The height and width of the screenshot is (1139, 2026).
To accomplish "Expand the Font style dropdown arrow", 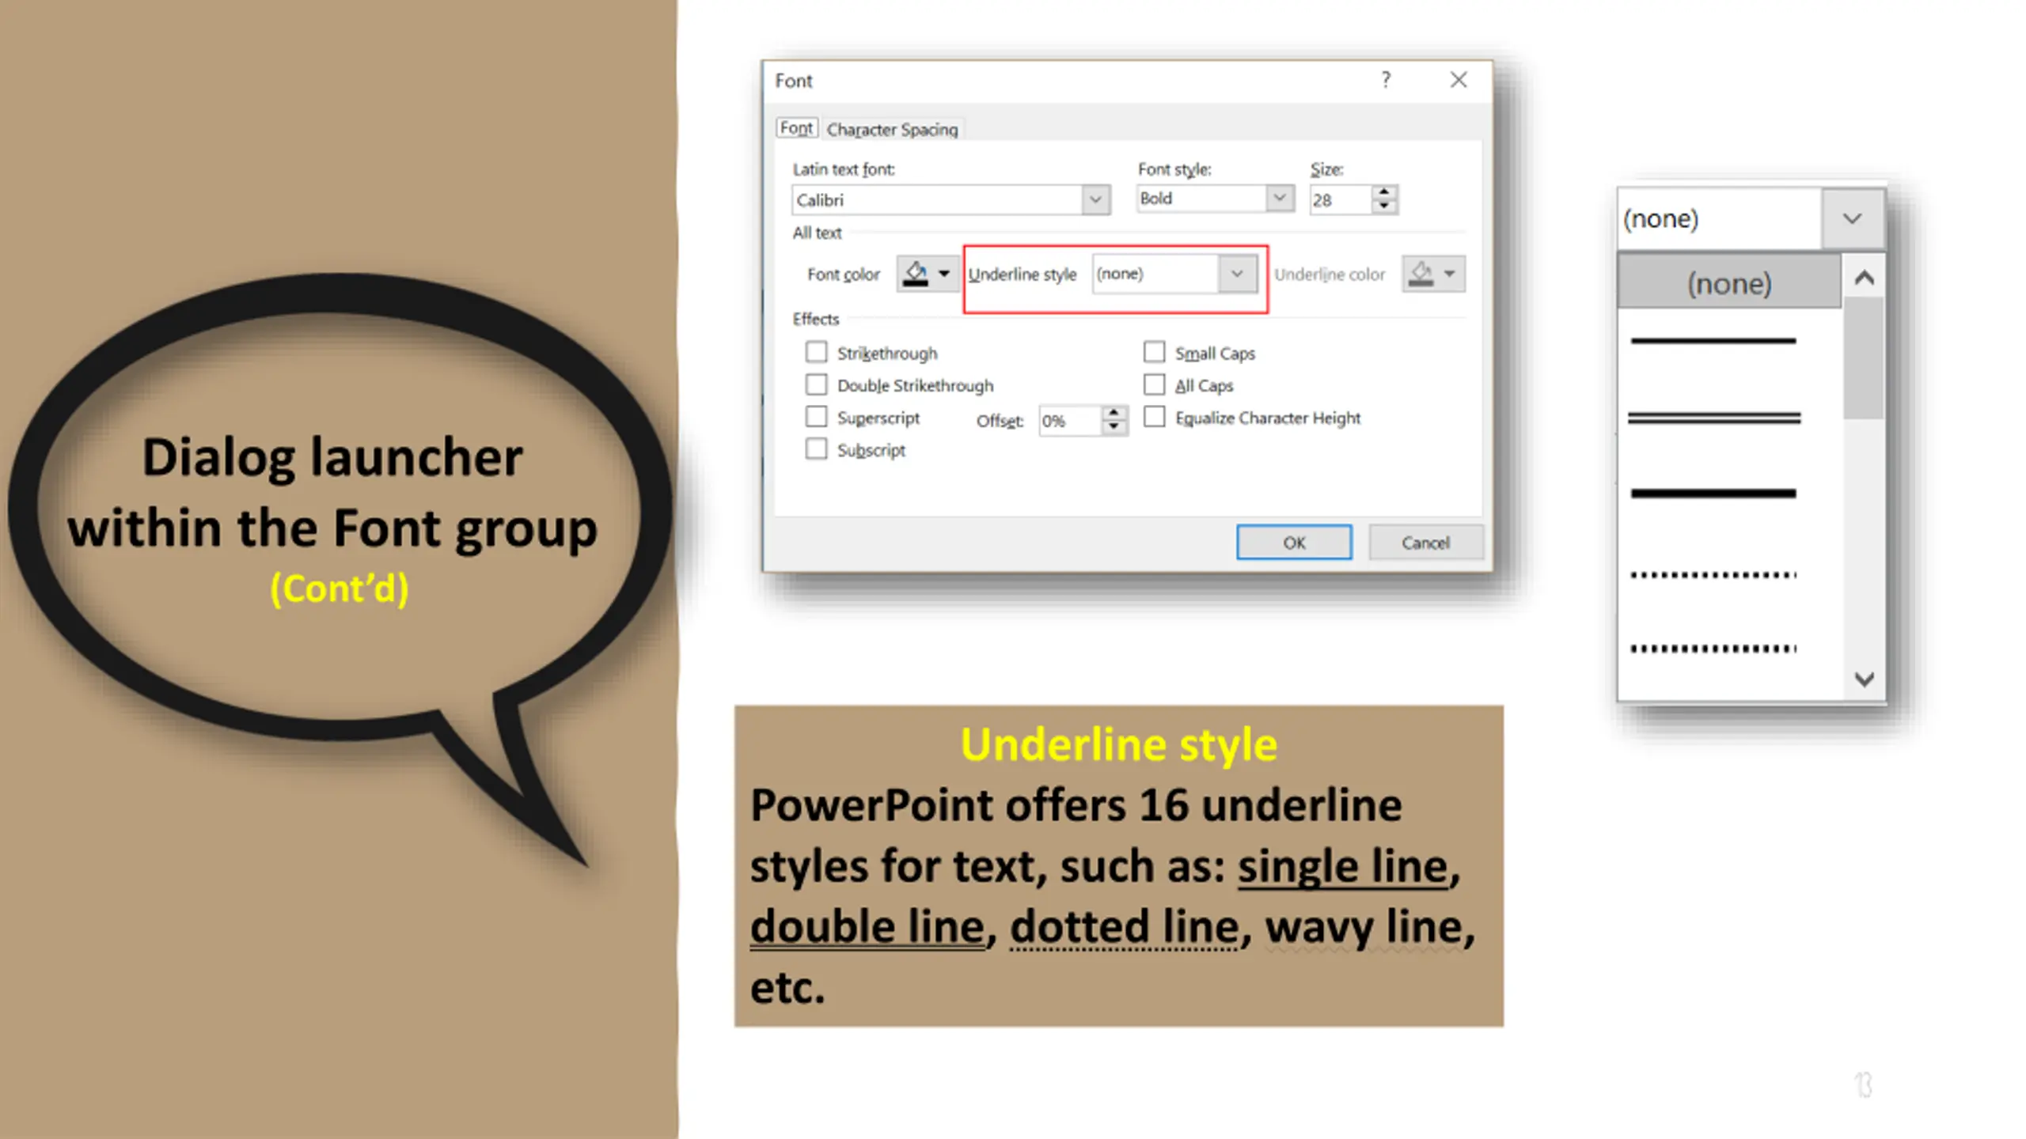I will (1280, 198).
